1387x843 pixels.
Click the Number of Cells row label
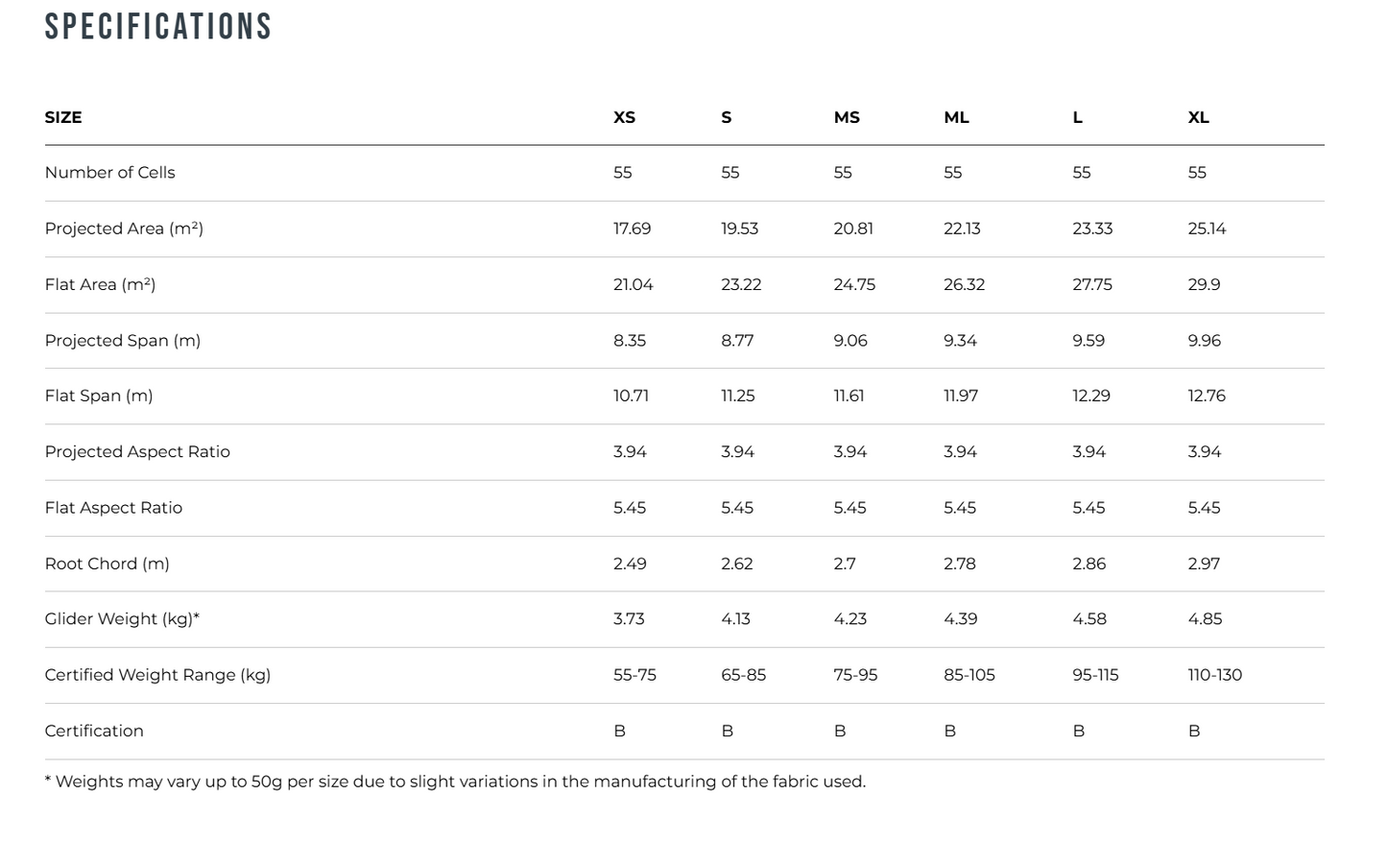point(109,173)
